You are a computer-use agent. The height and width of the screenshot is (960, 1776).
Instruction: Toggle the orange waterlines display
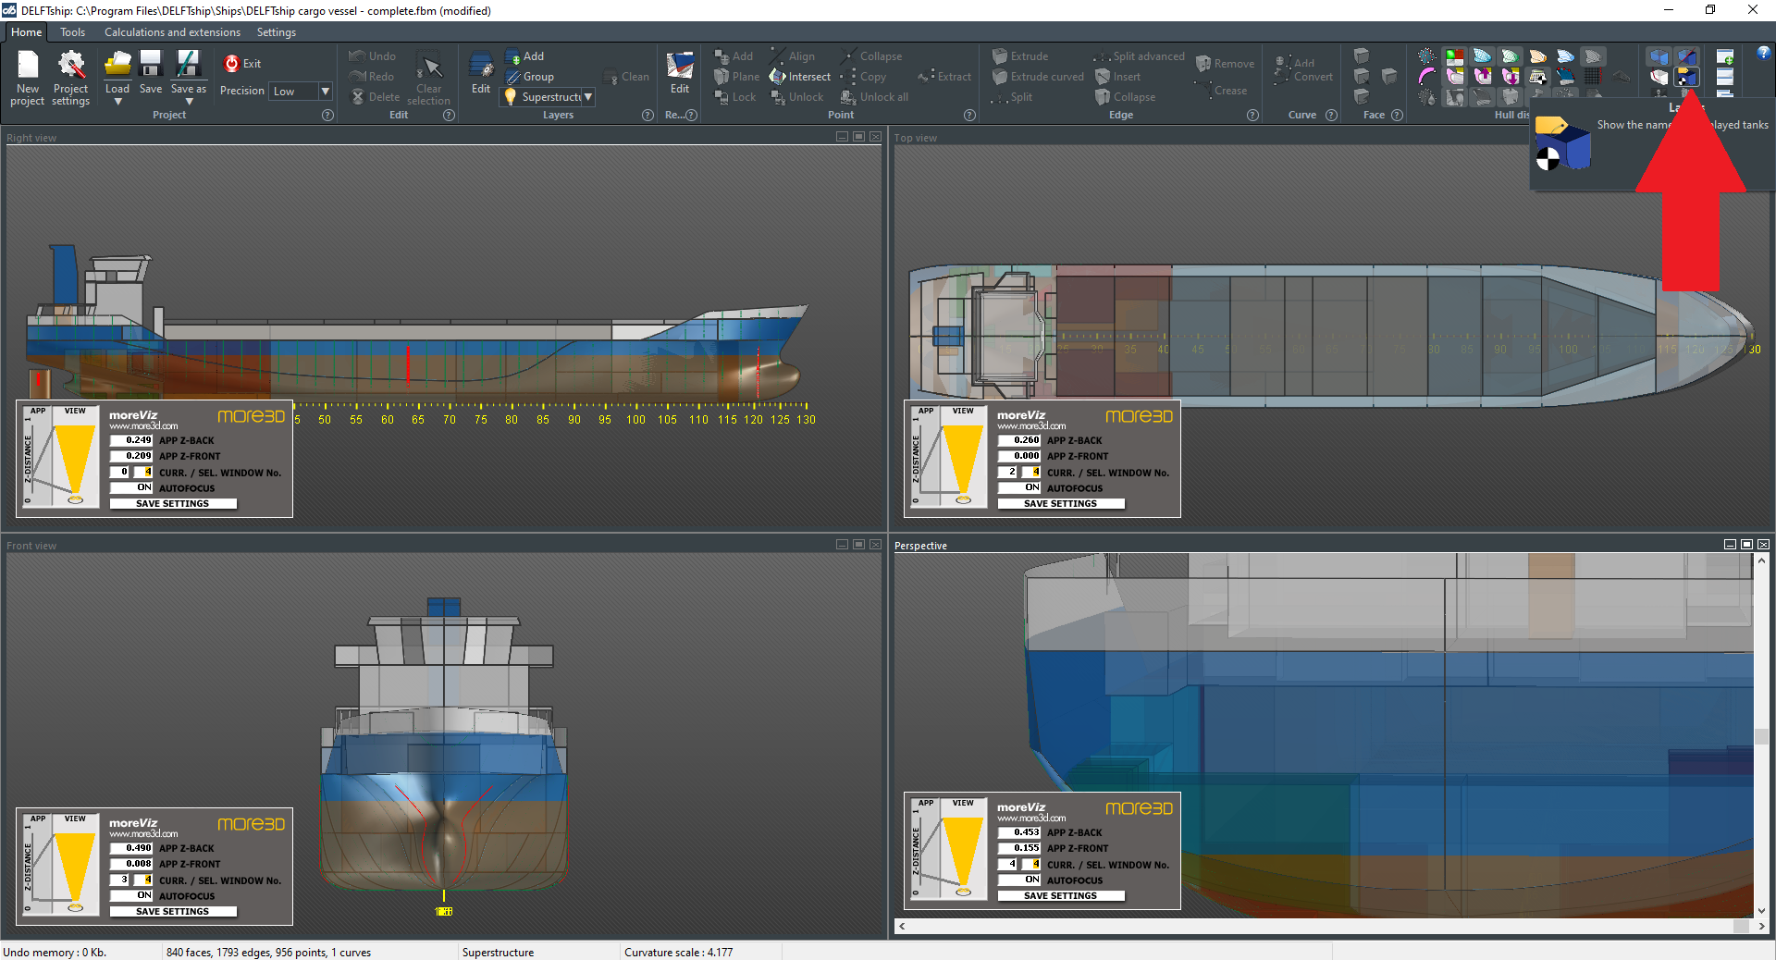coord(1538,56)
